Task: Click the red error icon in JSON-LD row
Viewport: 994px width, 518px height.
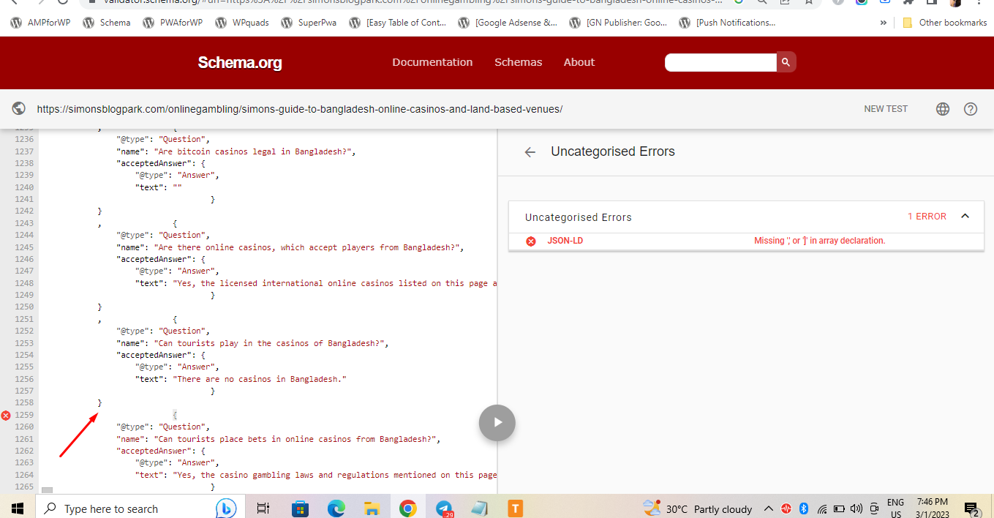Action: (x=531, y=241)
